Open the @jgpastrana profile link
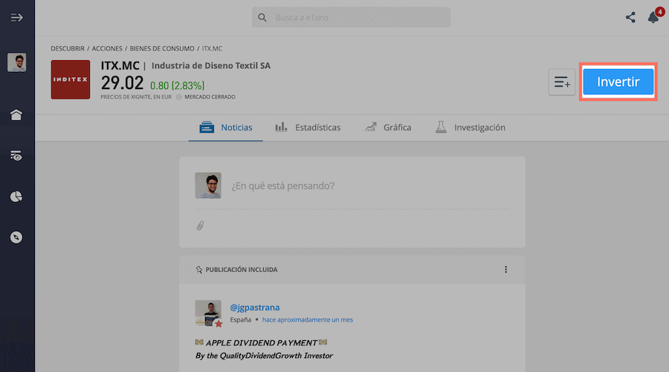 [x=255, y=307]
